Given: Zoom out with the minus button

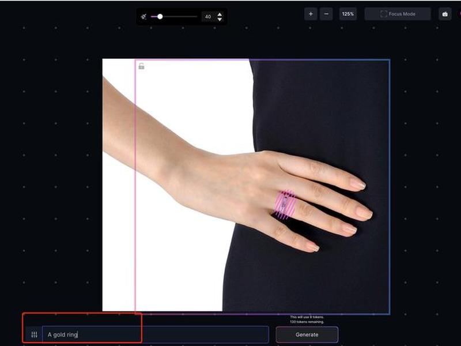Looking at the screenshot, I should (x=326, y=14).
